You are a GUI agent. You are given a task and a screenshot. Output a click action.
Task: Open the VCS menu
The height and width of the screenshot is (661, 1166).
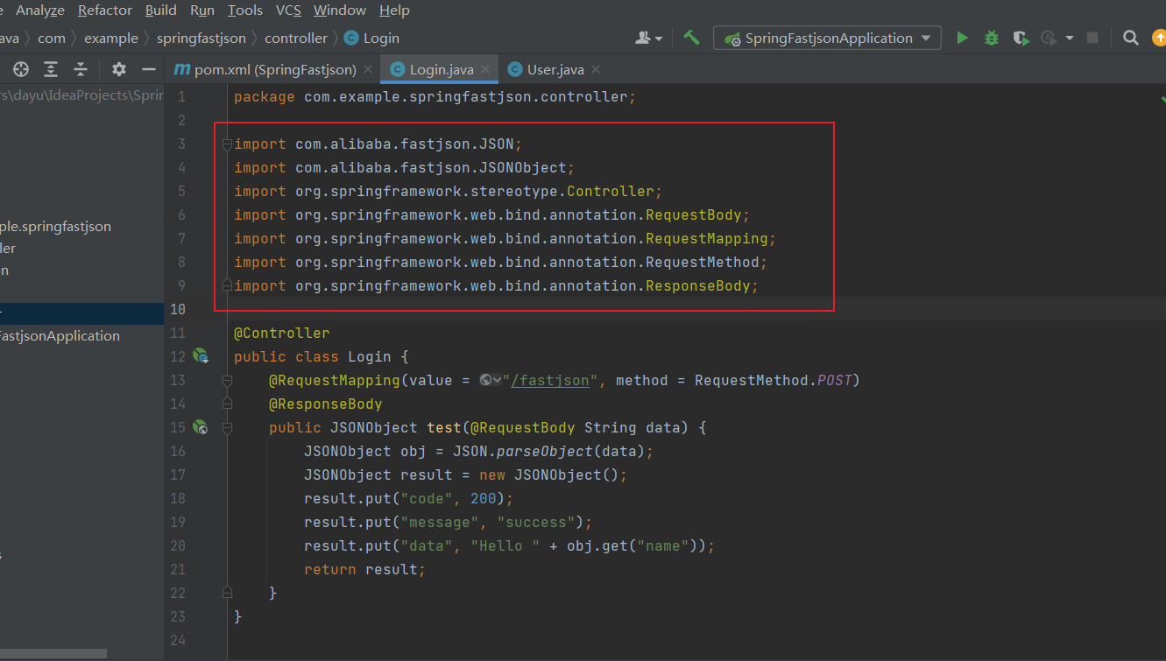[288, 11]
